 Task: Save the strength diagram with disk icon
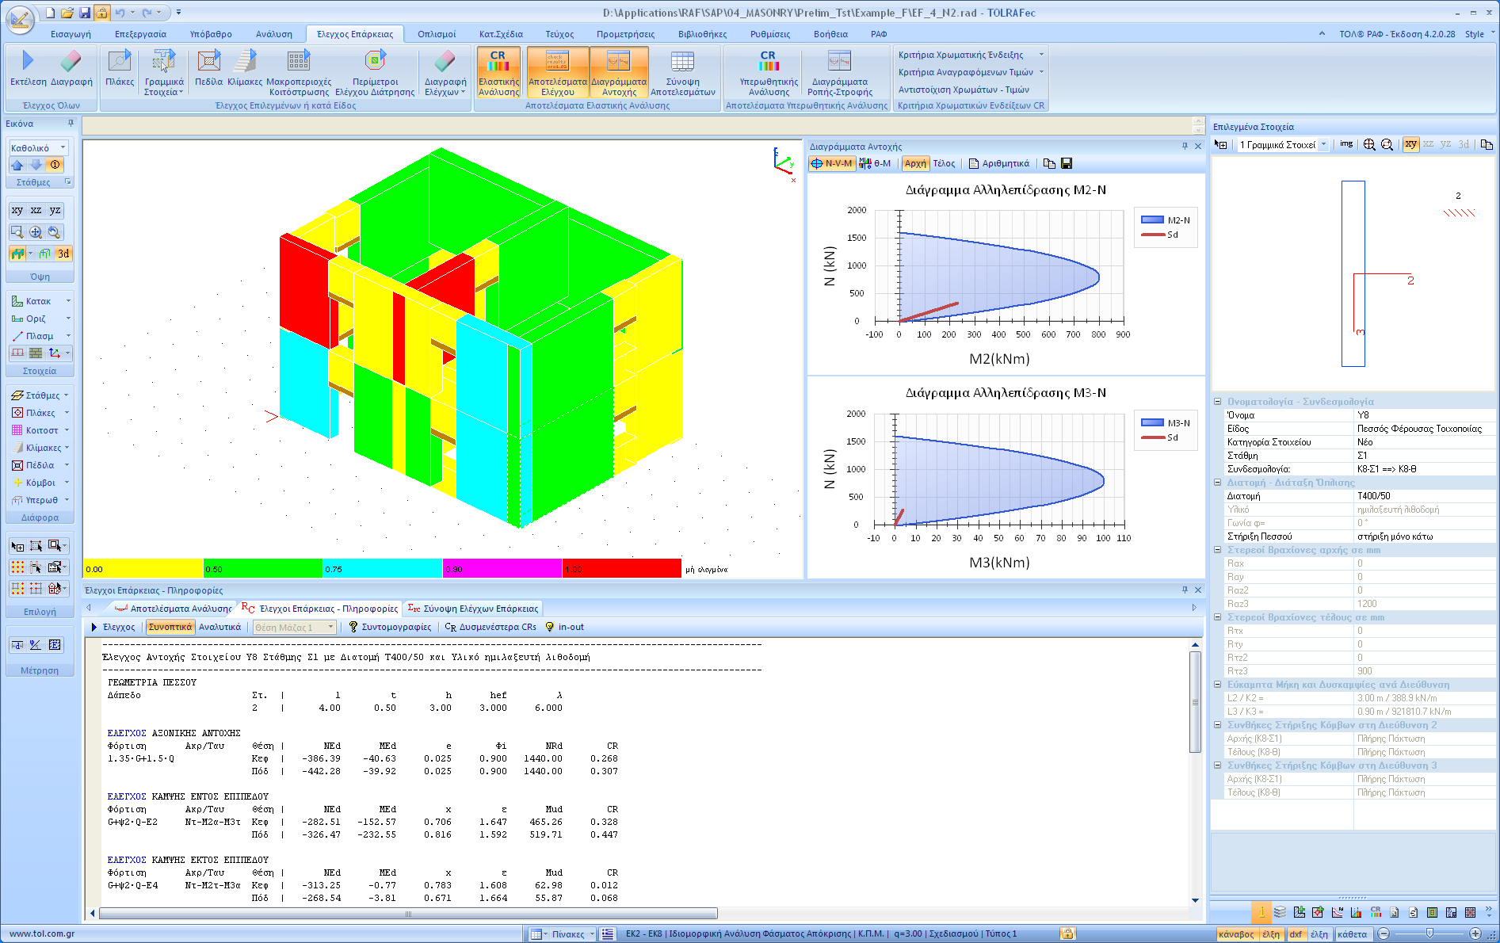1067,163
